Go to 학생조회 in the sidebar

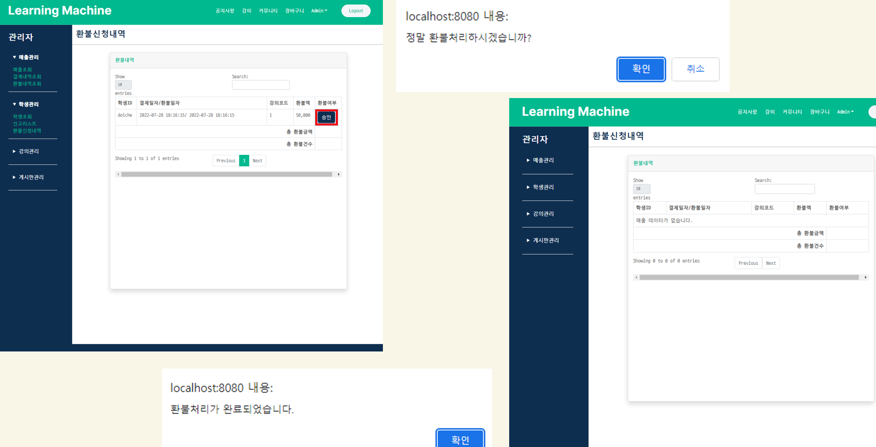(x=22, y=117)
